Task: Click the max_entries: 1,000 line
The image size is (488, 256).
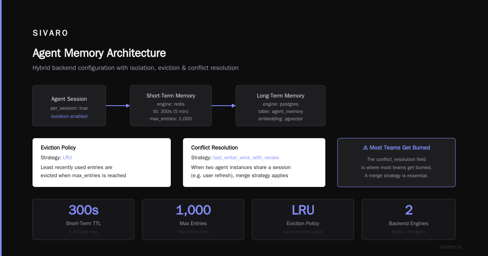Action: coord(171,119)
